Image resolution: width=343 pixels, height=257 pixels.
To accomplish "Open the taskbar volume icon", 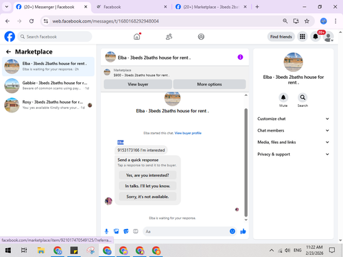I will (287, 250).
